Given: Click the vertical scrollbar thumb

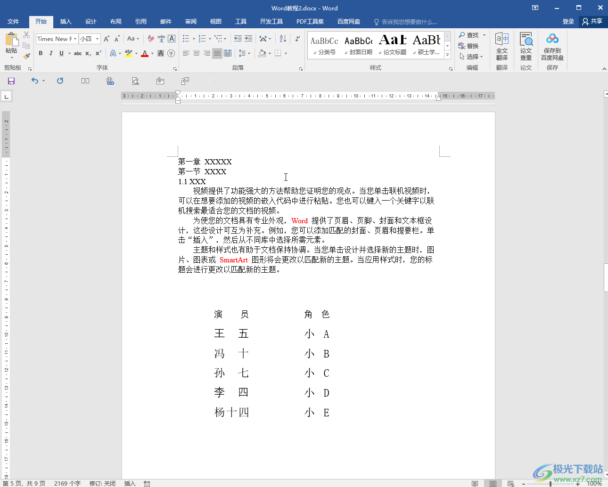Looking at the screenshot, I should [x=606, y=278].
